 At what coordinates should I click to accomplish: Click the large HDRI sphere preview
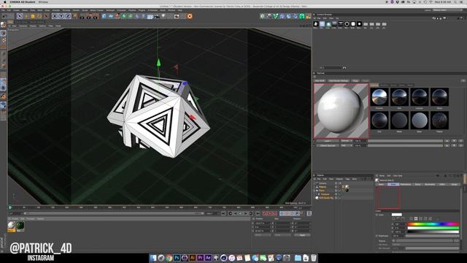coord(341,111)
